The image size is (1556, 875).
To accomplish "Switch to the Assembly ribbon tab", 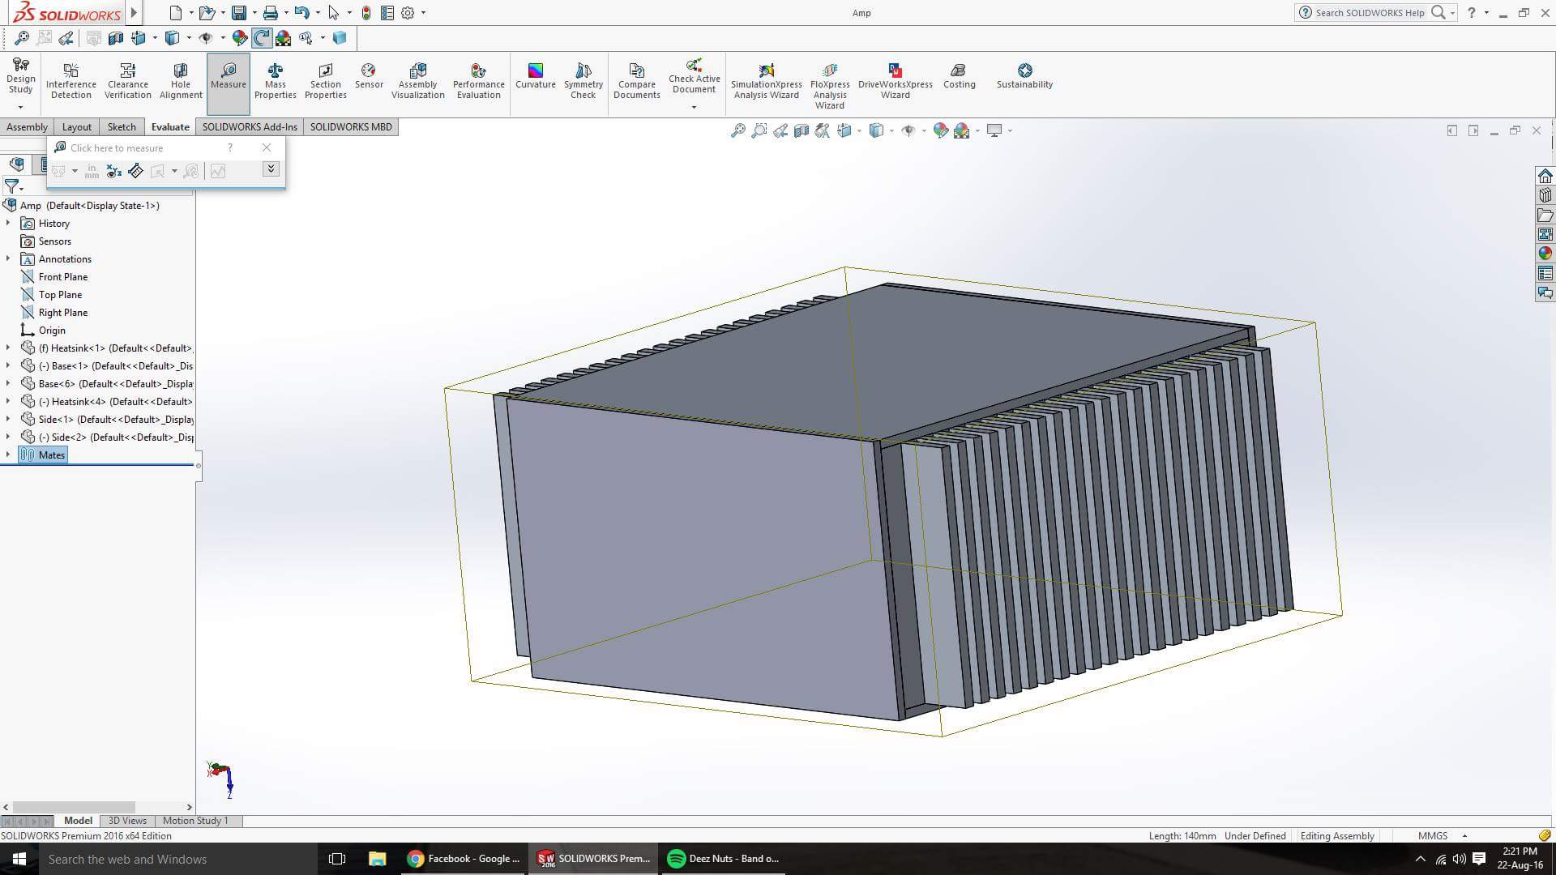I will coord(27,127).
